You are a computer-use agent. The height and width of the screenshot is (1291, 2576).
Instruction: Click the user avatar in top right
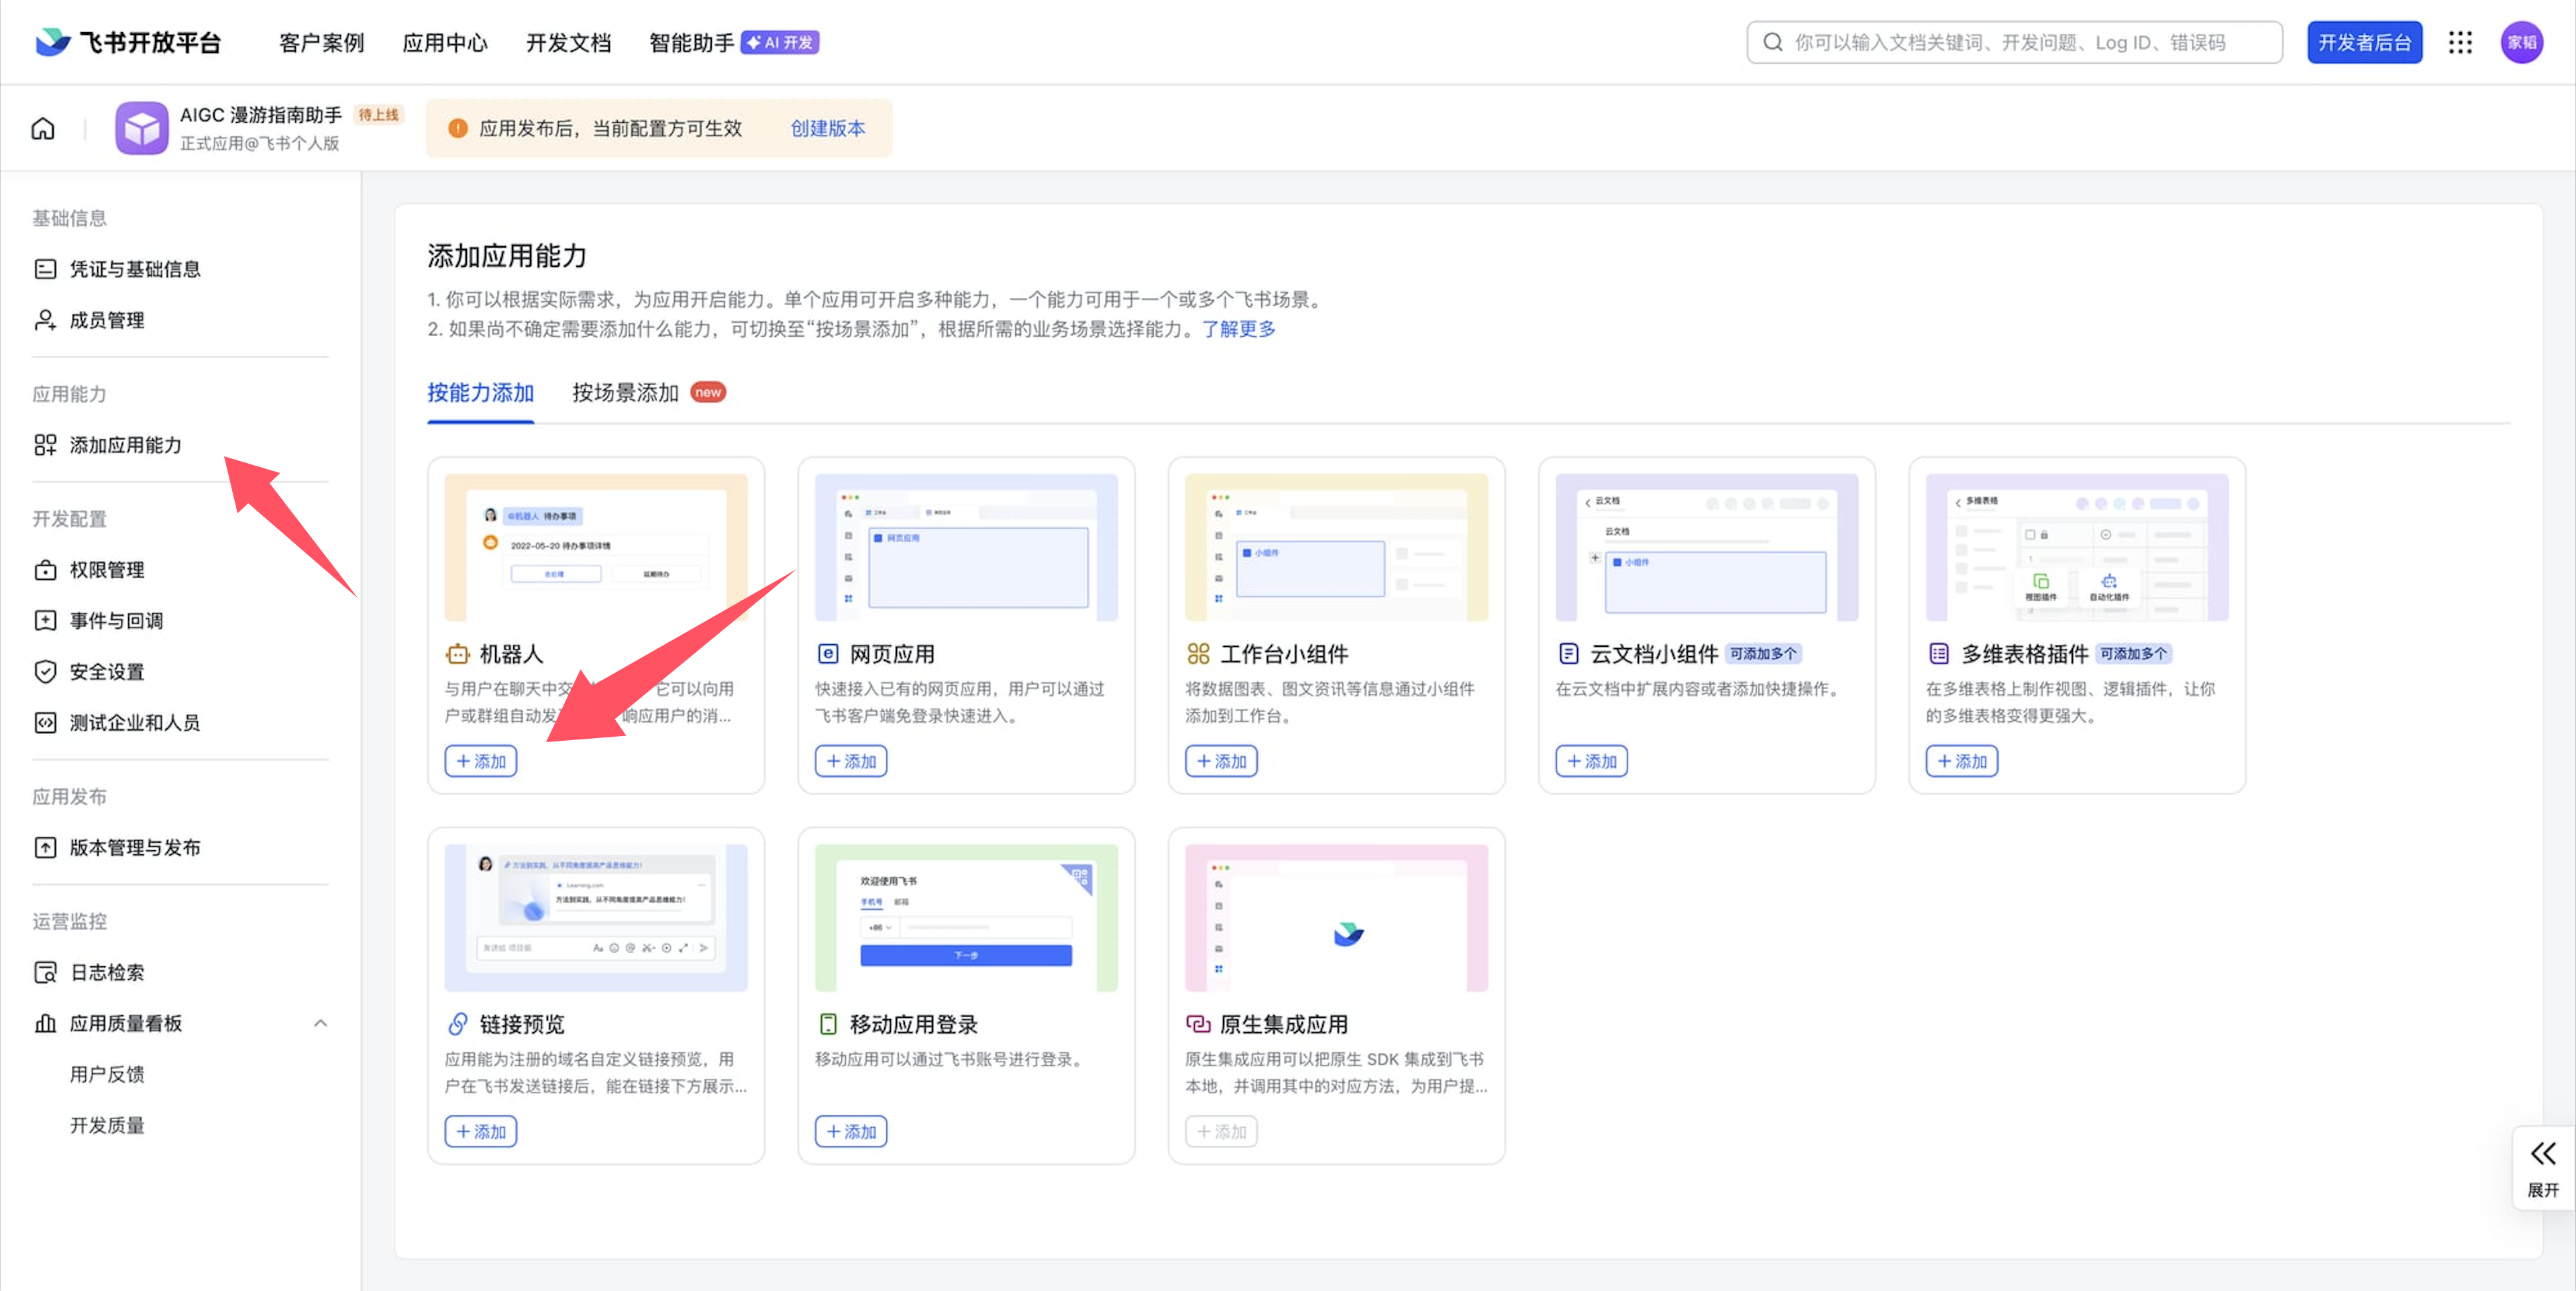click(x=2521, y=42)
